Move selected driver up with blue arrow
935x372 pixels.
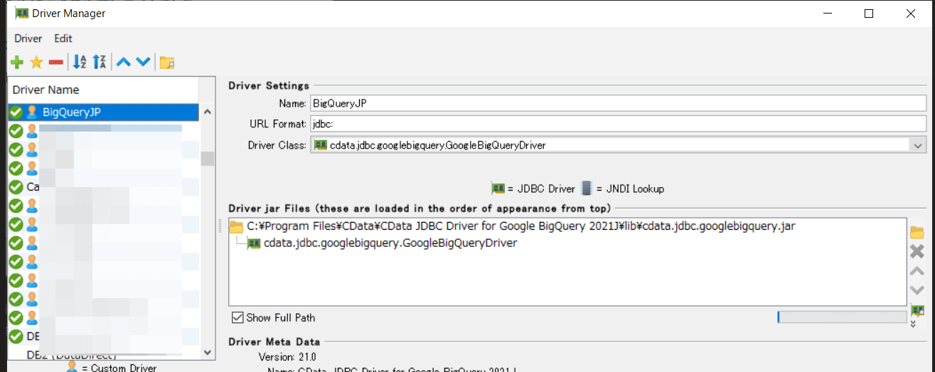tap(124, 63)
